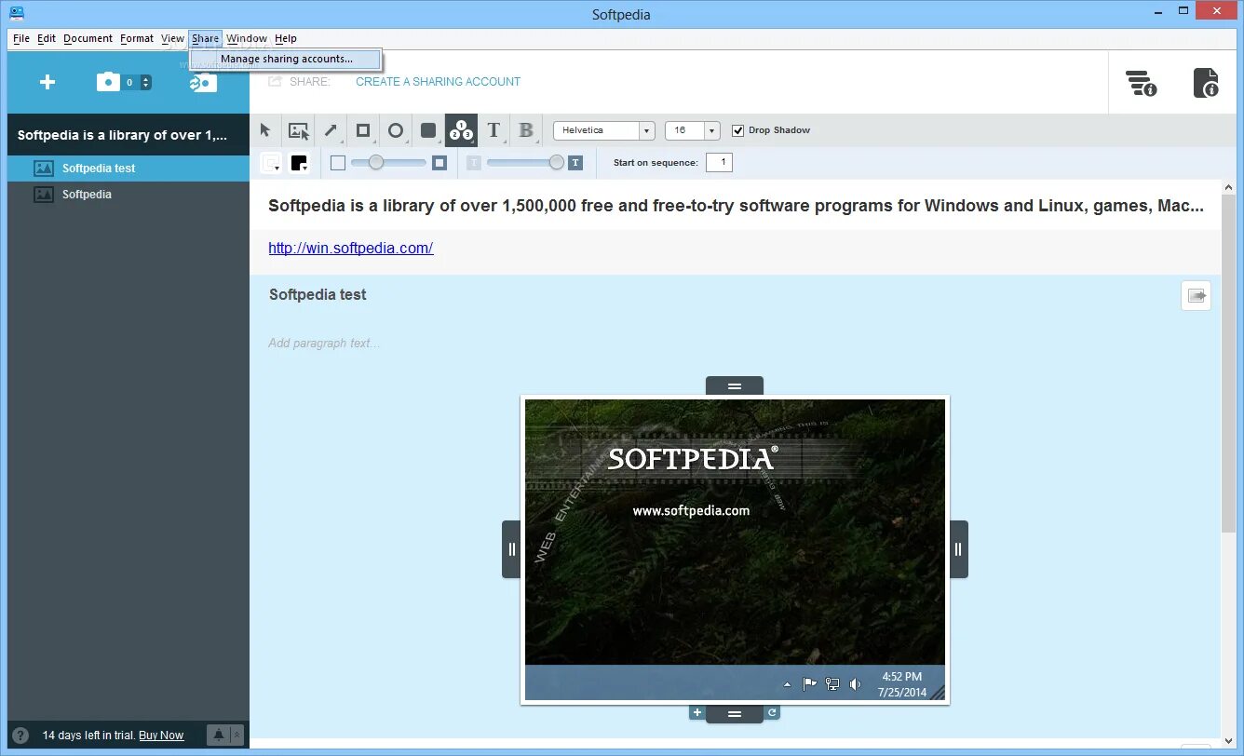Click the Start on sequence number field
This screenshot has height=756, width=1244.
point(719,163)
